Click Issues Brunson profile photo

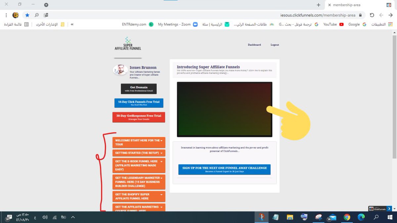(120, 70)
